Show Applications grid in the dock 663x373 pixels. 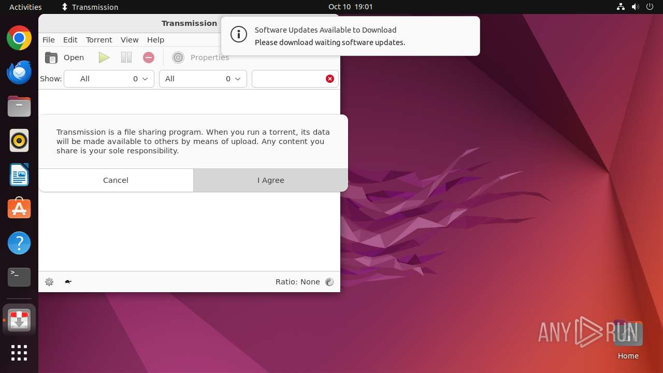[19, 353]
